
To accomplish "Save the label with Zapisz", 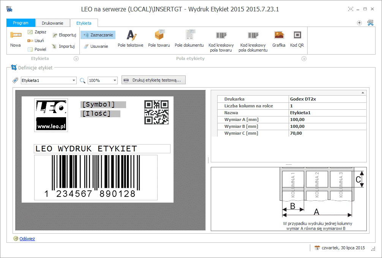I will 37,32.
